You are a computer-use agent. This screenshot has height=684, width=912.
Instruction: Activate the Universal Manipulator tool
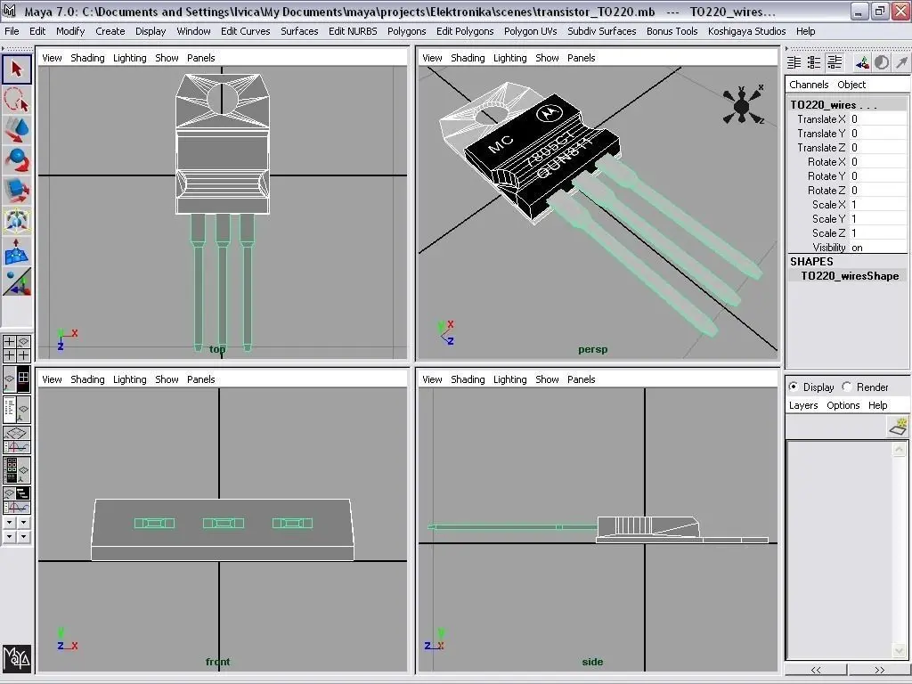coord(16,221)
